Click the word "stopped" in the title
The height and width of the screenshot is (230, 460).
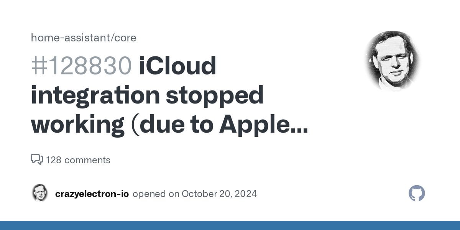pos(215,96)
